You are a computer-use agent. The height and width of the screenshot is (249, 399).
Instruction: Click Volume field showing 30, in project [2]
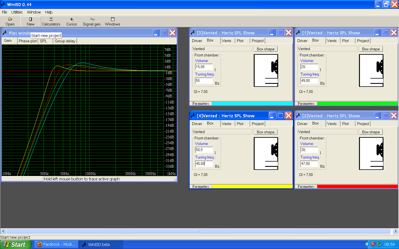309,150
